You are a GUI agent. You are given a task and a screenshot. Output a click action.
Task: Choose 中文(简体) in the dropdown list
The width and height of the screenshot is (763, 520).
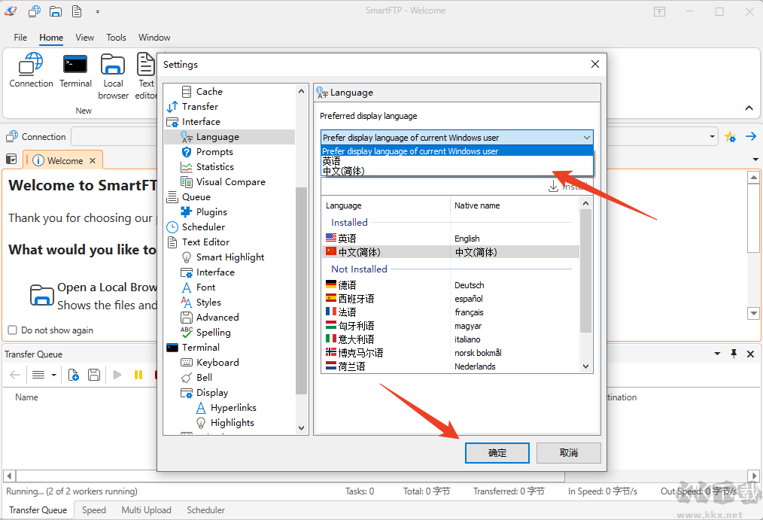click(457, 171)
